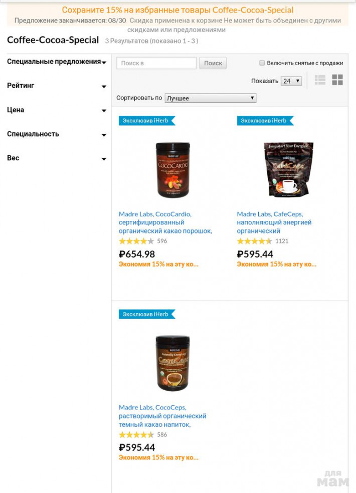Click the CocoCeps star rating
The image size is (356, 493).
(x=136, y=435)
